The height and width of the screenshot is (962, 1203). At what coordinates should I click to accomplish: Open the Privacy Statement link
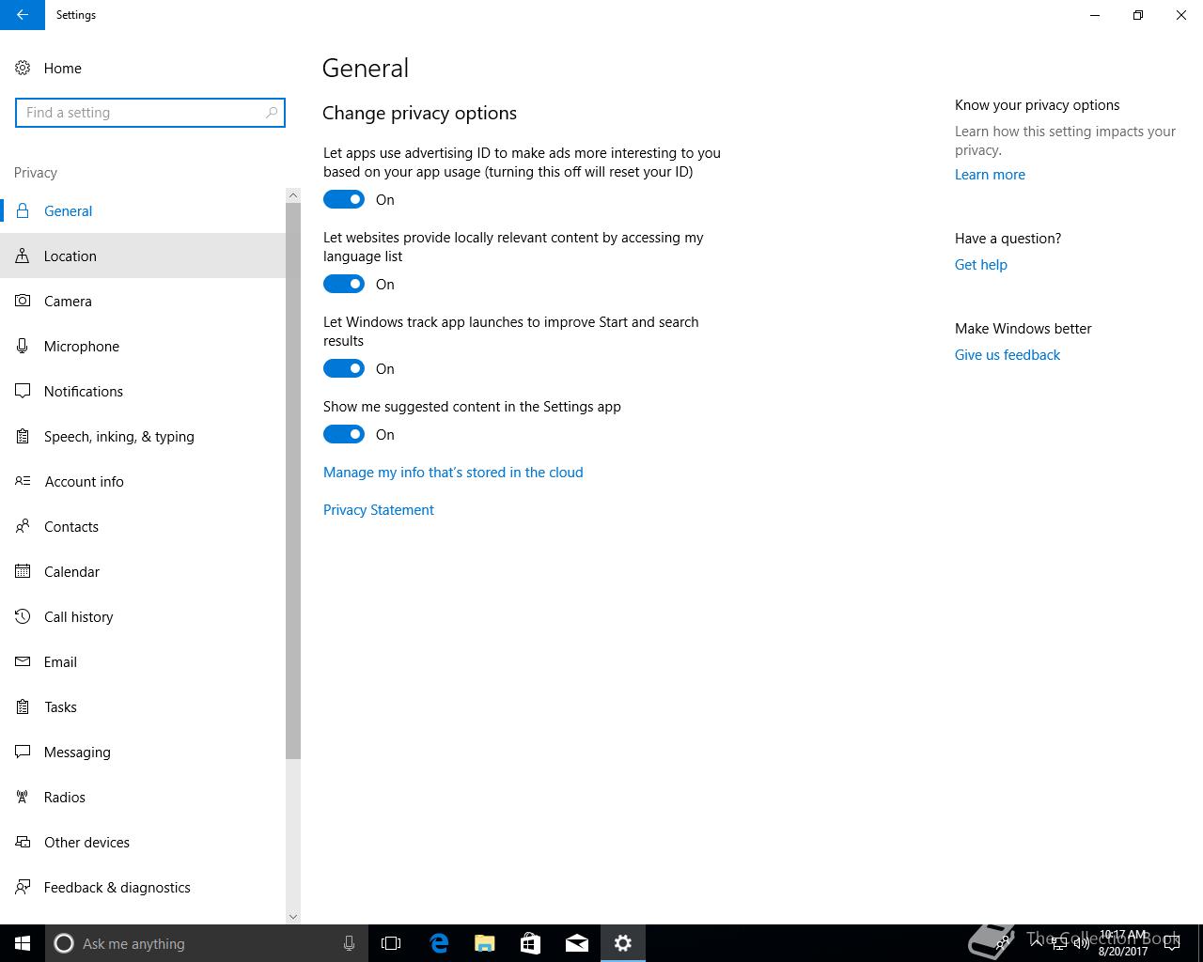pyautogui.click(x=379, y=509)
